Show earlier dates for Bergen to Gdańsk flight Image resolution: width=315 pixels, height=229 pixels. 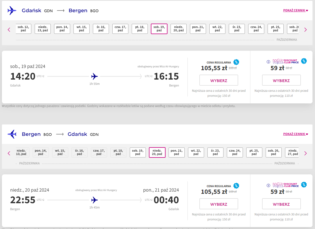point(9,154)
